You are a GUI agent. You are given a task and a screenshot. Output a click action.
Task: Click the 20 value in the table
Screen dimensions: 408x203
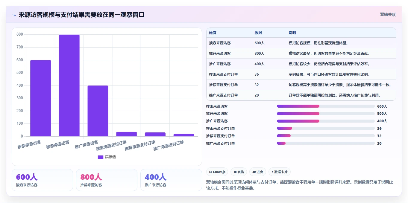[x=257, y=95]
